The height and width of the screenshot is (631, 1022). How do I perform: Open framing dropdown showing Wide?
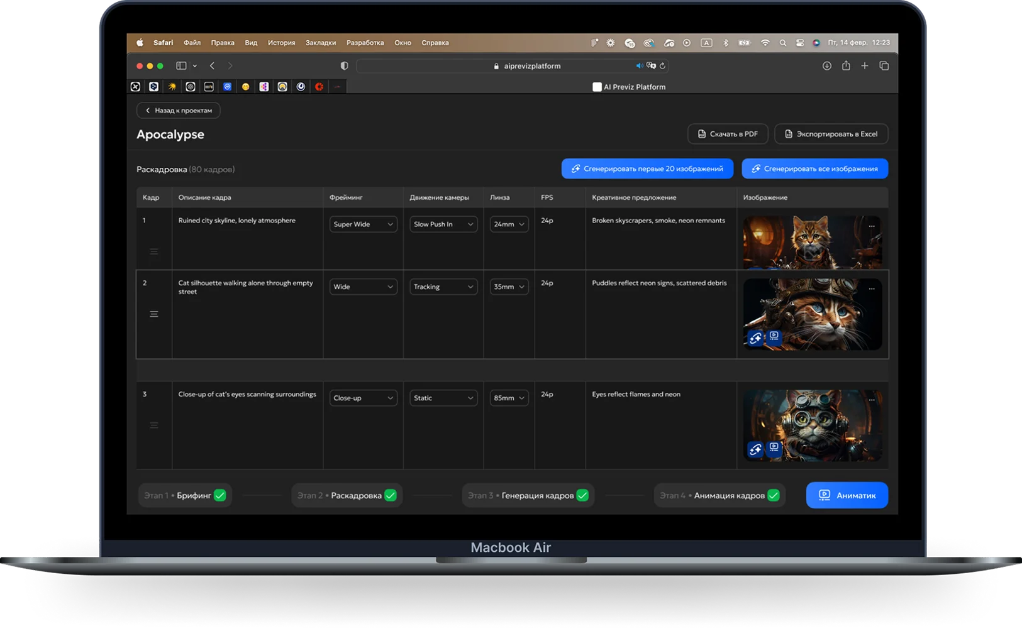(x=364, y=287)
